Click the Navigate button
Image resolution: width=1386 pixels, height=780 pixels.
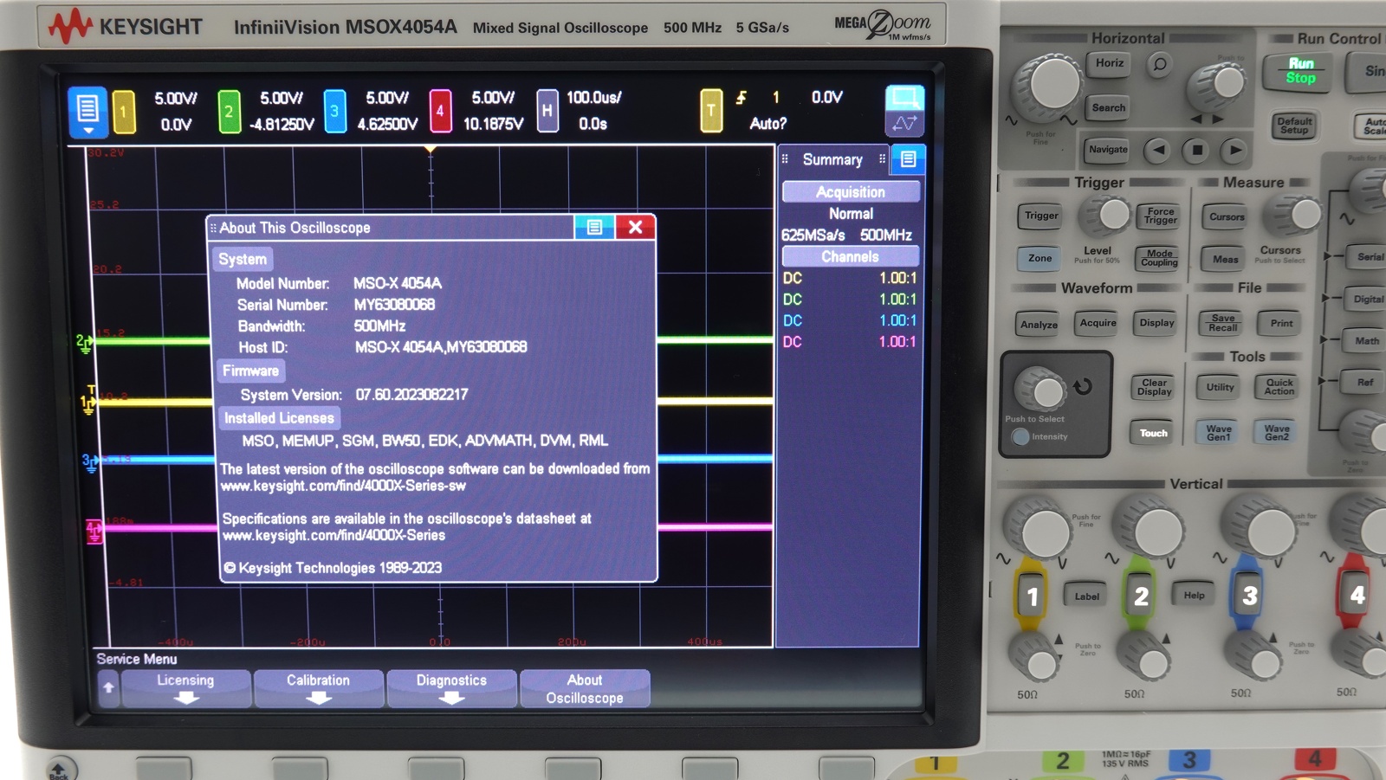click(x=1108, y=150)
